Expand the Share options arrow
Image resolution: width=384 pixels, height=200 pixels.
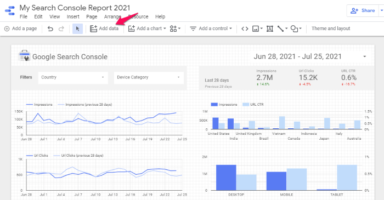point(381,10)
